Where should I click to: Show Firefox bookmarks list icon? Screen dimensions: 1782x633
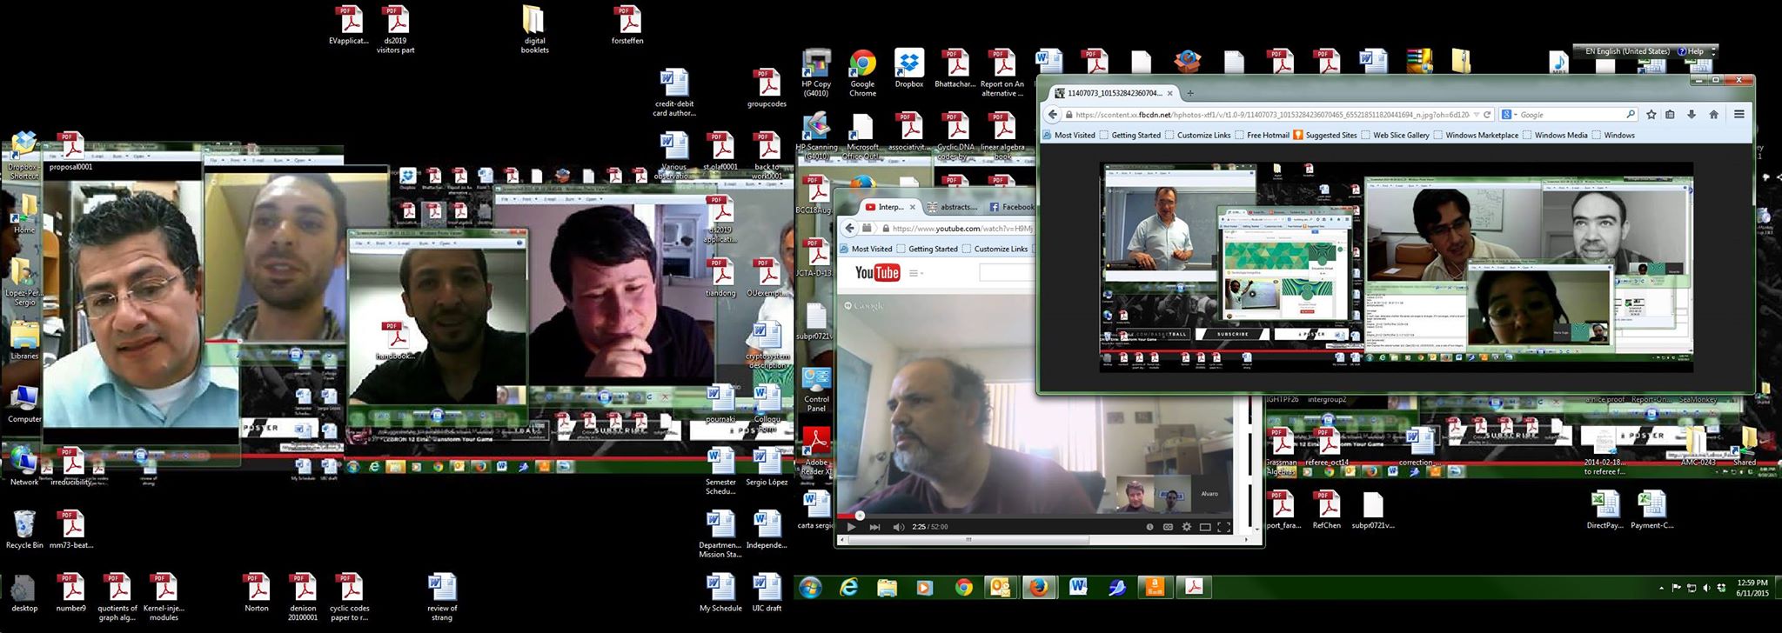pos(1670,114)
